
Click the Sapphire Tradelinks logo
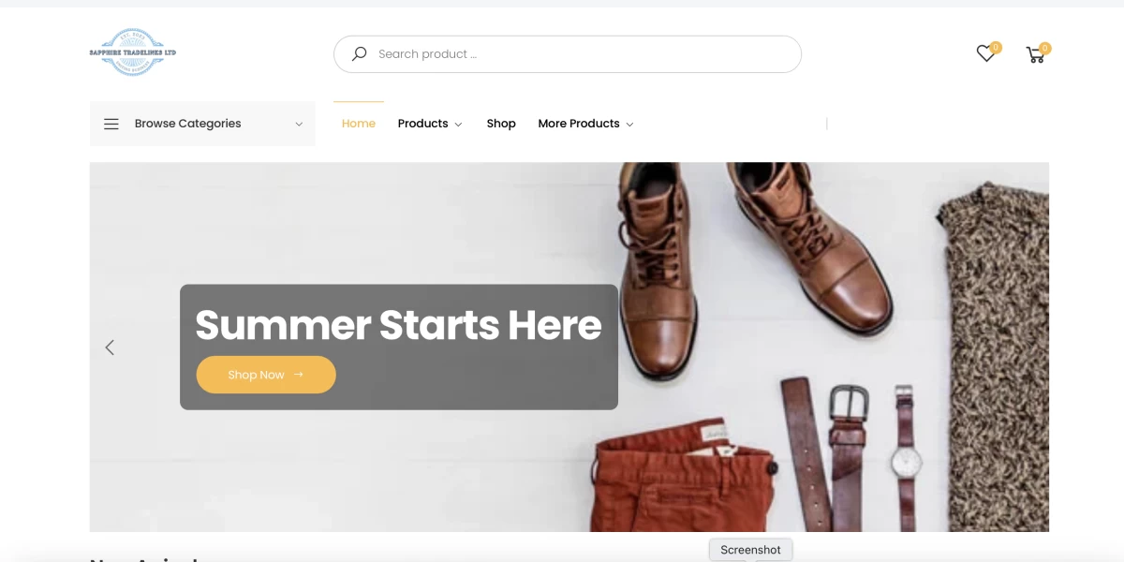(x=133, y=52)
